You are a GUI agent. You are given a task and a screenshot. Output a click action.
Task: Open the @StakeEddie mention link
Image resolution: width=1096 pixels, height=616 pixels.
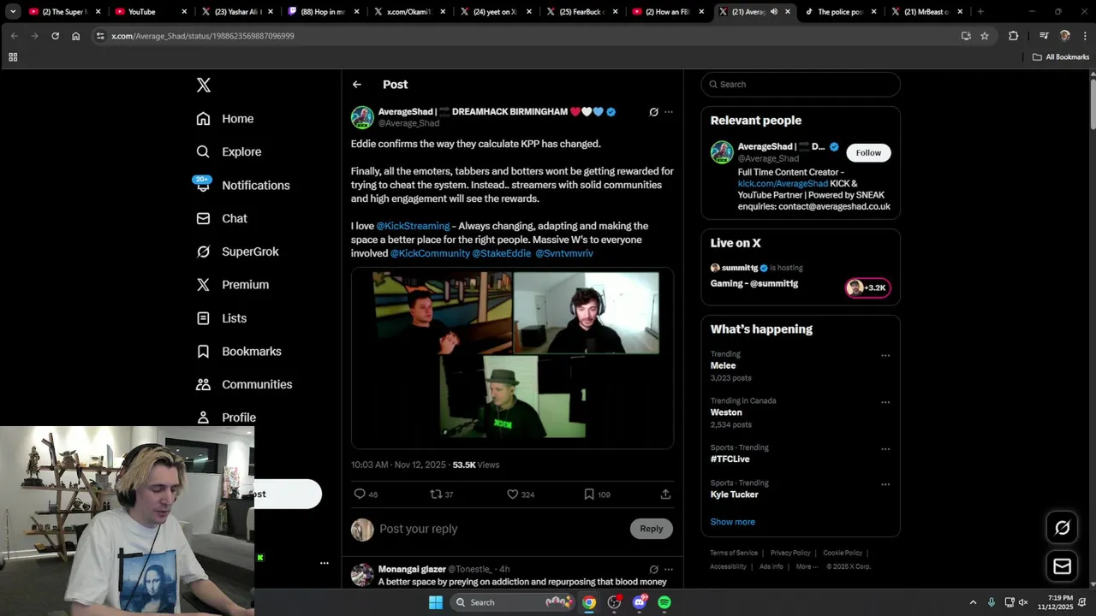(502, 253)
